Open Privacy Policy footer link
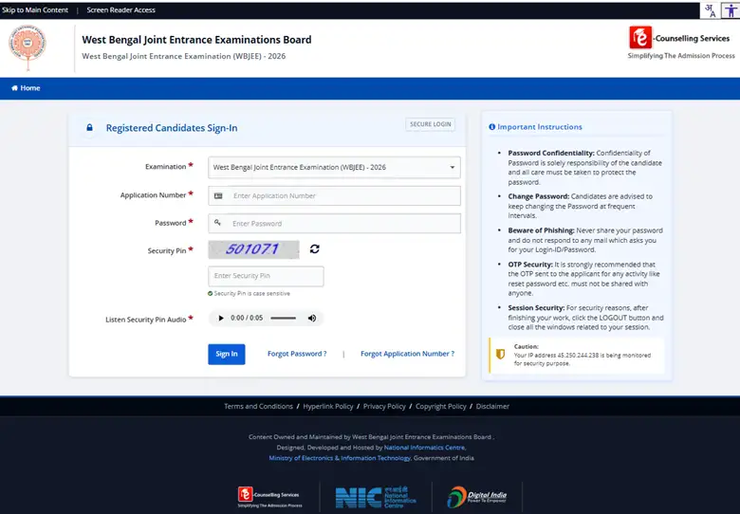The image size is (740, 514). tap(384, 407)
